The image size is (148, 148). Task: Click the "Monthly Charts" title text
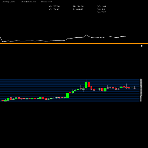9,2
